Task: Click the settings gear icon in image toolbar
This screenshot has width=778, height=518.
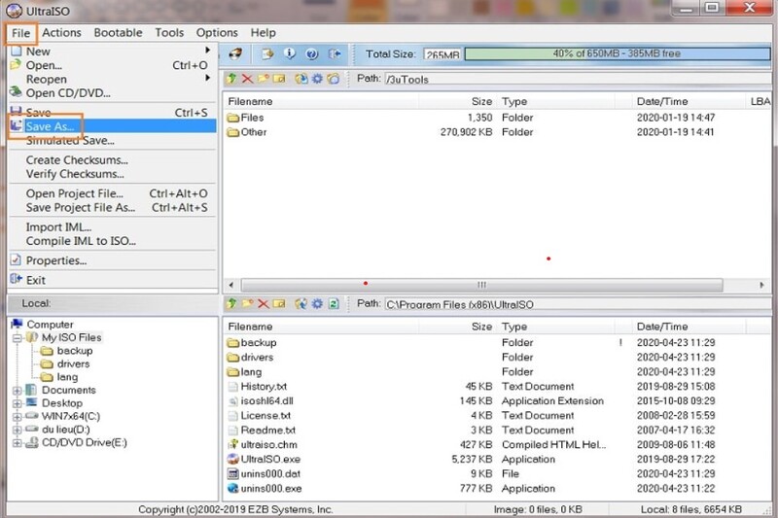Action: coord(317,79)
